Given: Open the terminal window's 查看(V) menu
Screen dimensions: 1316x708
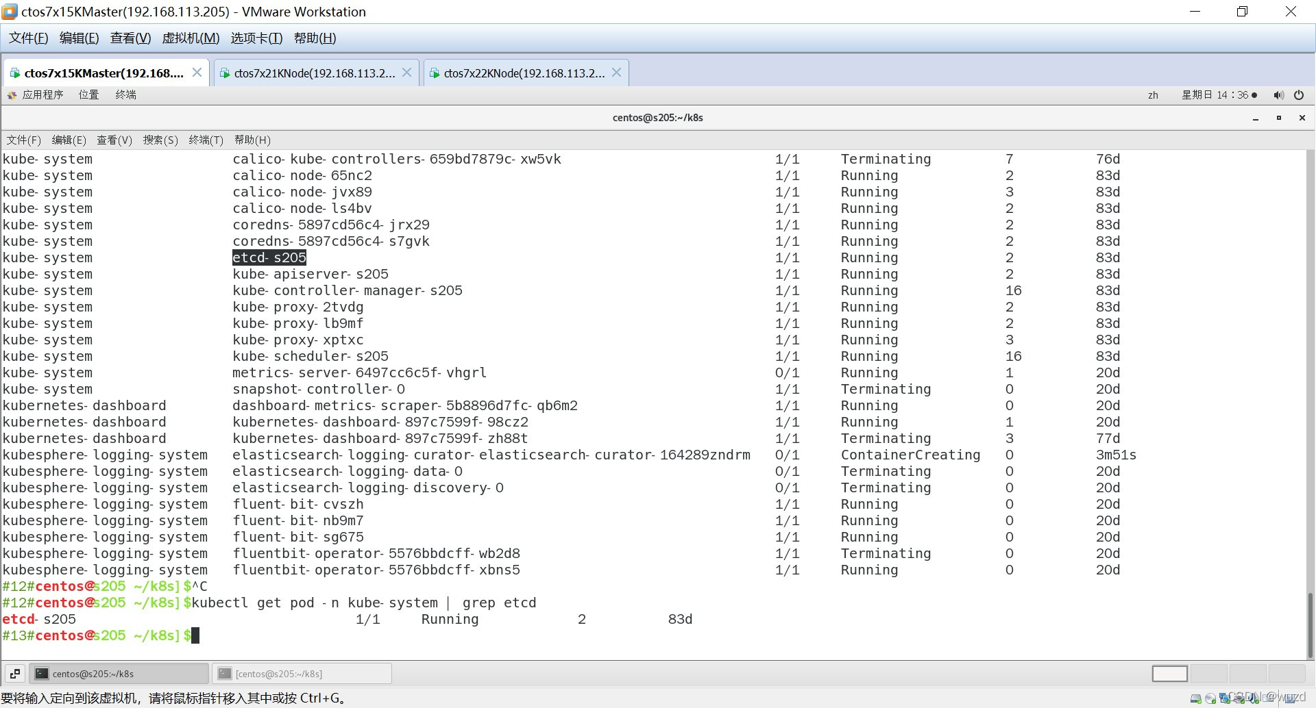Looking at the screenshot, I should click(114, 140).
